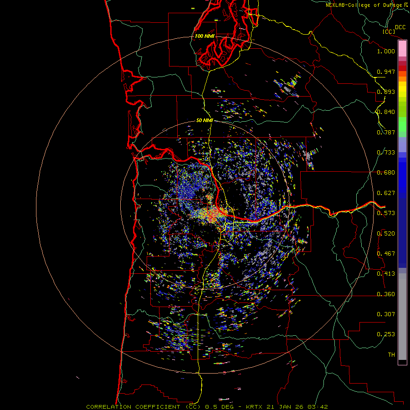Screen dimensions: 410x410
Task: Pick the gray segment of the color bar
Action: [402, 317]
